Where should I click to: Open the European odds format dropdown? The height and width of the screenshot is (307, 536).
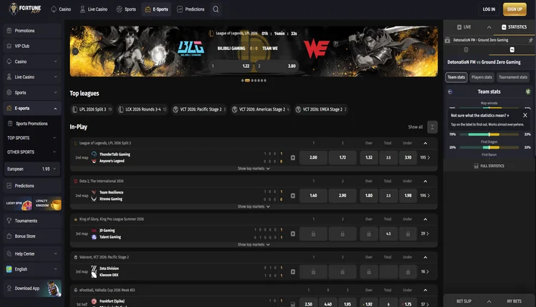tap(32, 169)
